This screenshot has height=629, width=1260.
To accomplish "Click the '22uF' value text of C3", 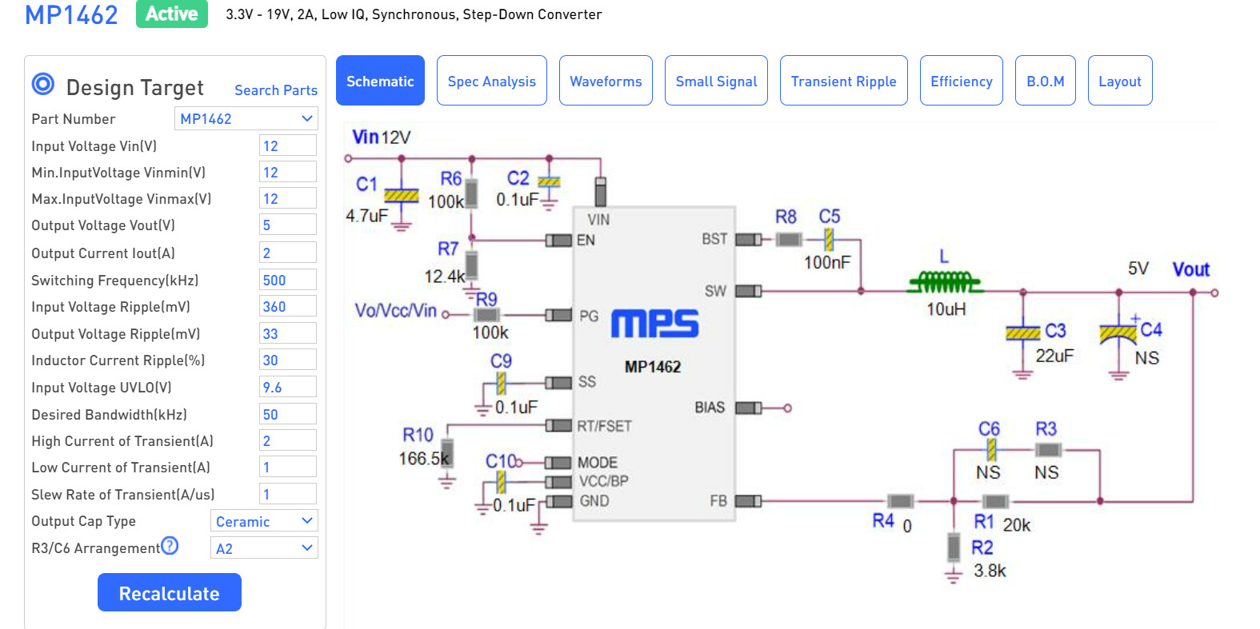I will pyautogui.click(x=1054, y=356).
